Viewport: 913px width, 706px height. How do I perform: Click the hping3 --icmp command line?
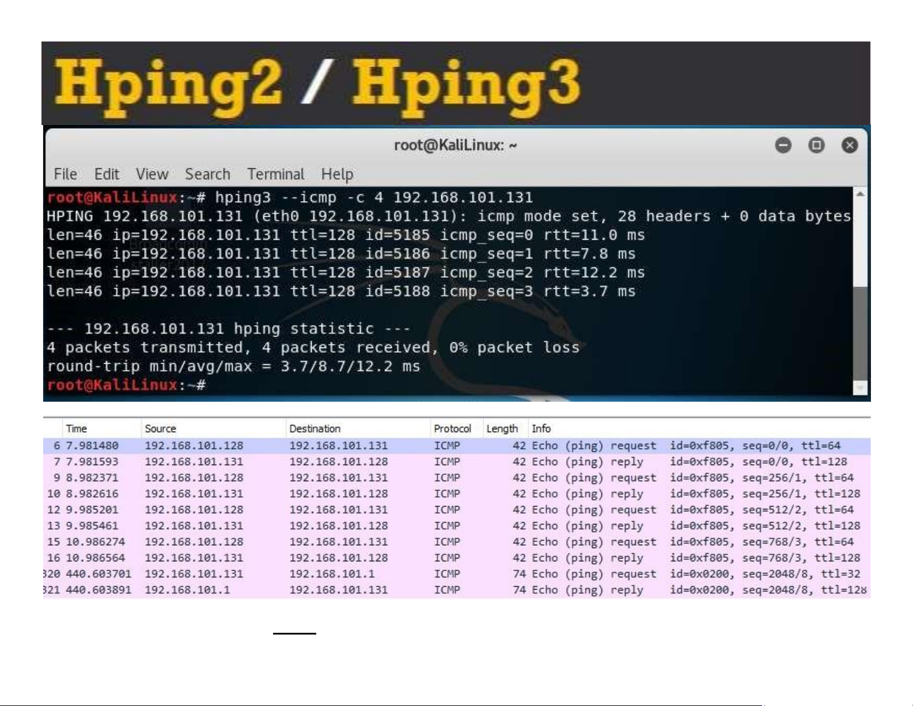pyautogui.click(x=290, y=198)
